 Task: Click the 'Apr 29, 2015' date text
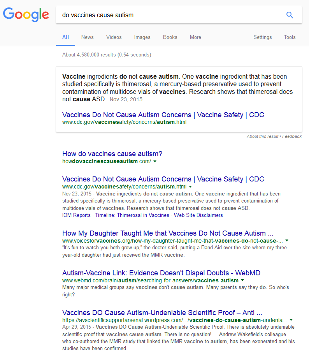coord(77,327)
